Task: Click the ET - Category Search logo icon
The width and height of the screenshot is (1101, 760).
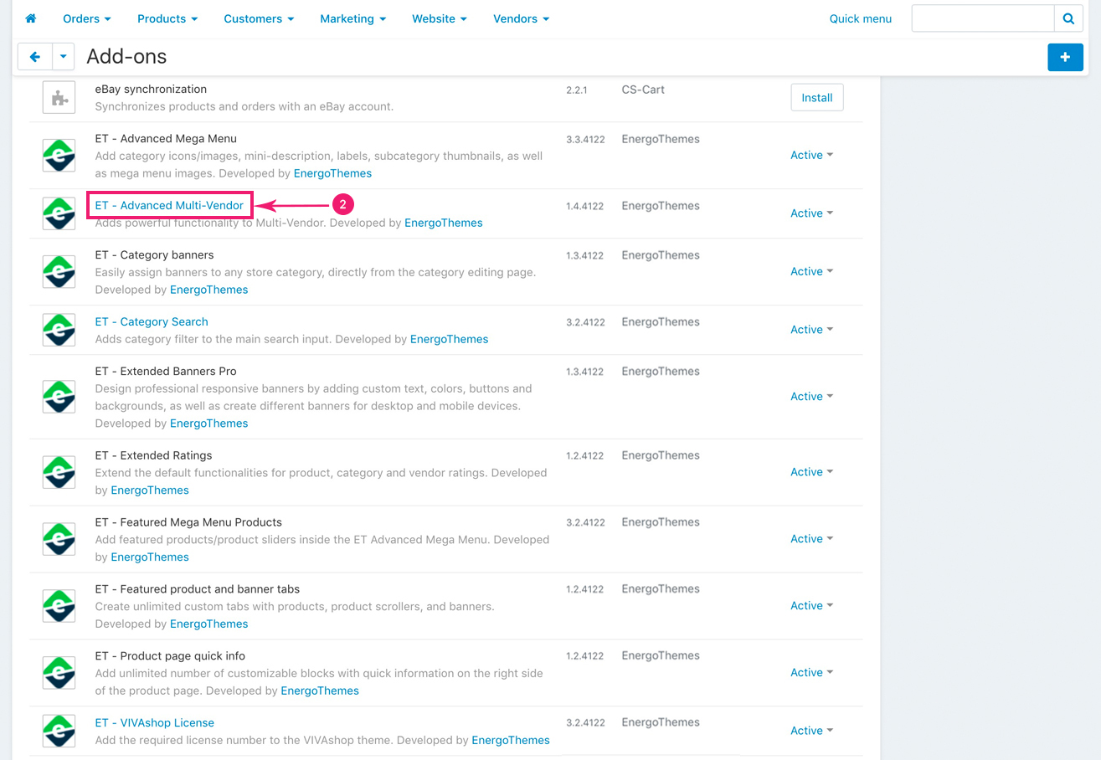Action: tap(59, 330)
